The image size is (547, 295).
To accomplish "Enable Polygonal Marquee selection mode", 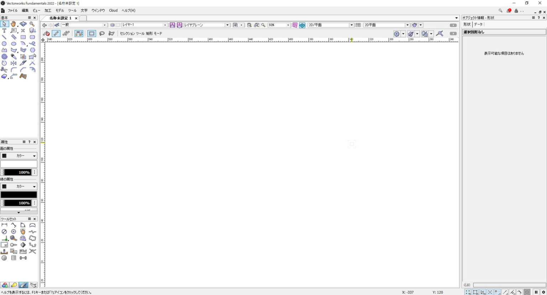I will (x=111, y=33).
